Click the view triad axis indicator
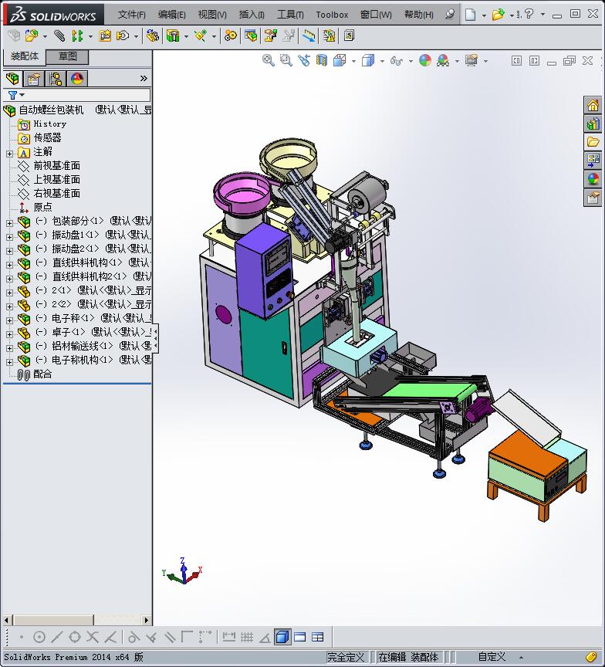The height and width of the screenshot is (667, 605). click(x=183, y=571)
